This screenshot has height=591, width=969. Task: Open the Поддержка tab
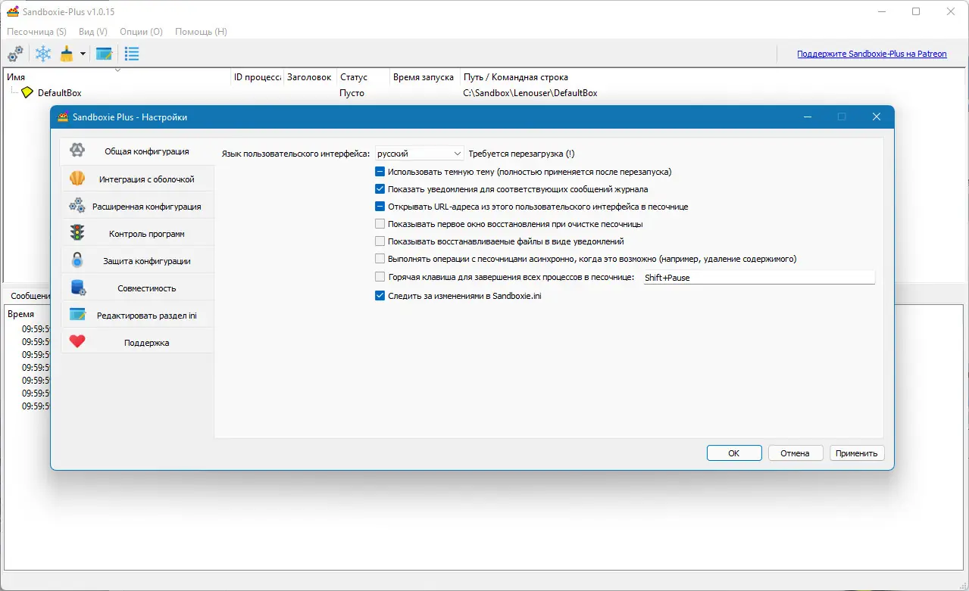click(x=137, y=343)
